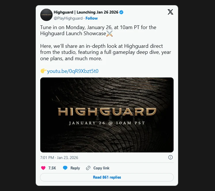This screenshot has width=215, height=191.
Task: Click the X logo icon
Action: point(170,12)
